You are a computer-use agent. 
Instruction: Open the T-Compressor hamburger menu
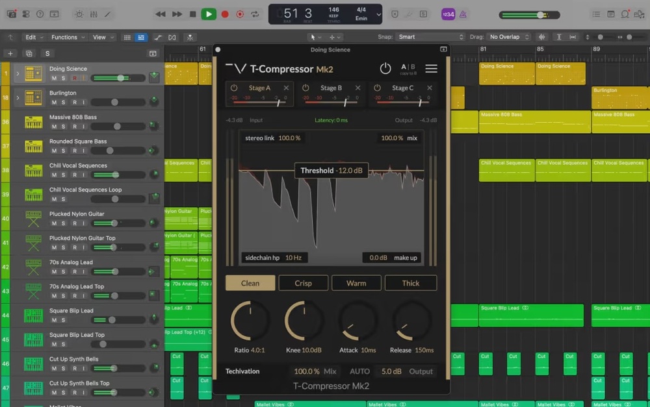pos(431,69)
